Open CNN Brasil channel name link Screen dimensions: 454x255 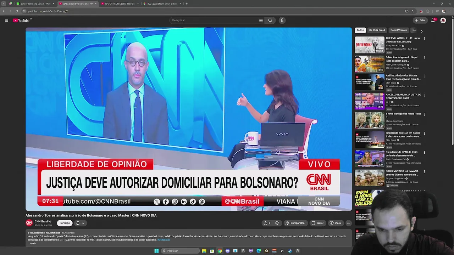41,222
